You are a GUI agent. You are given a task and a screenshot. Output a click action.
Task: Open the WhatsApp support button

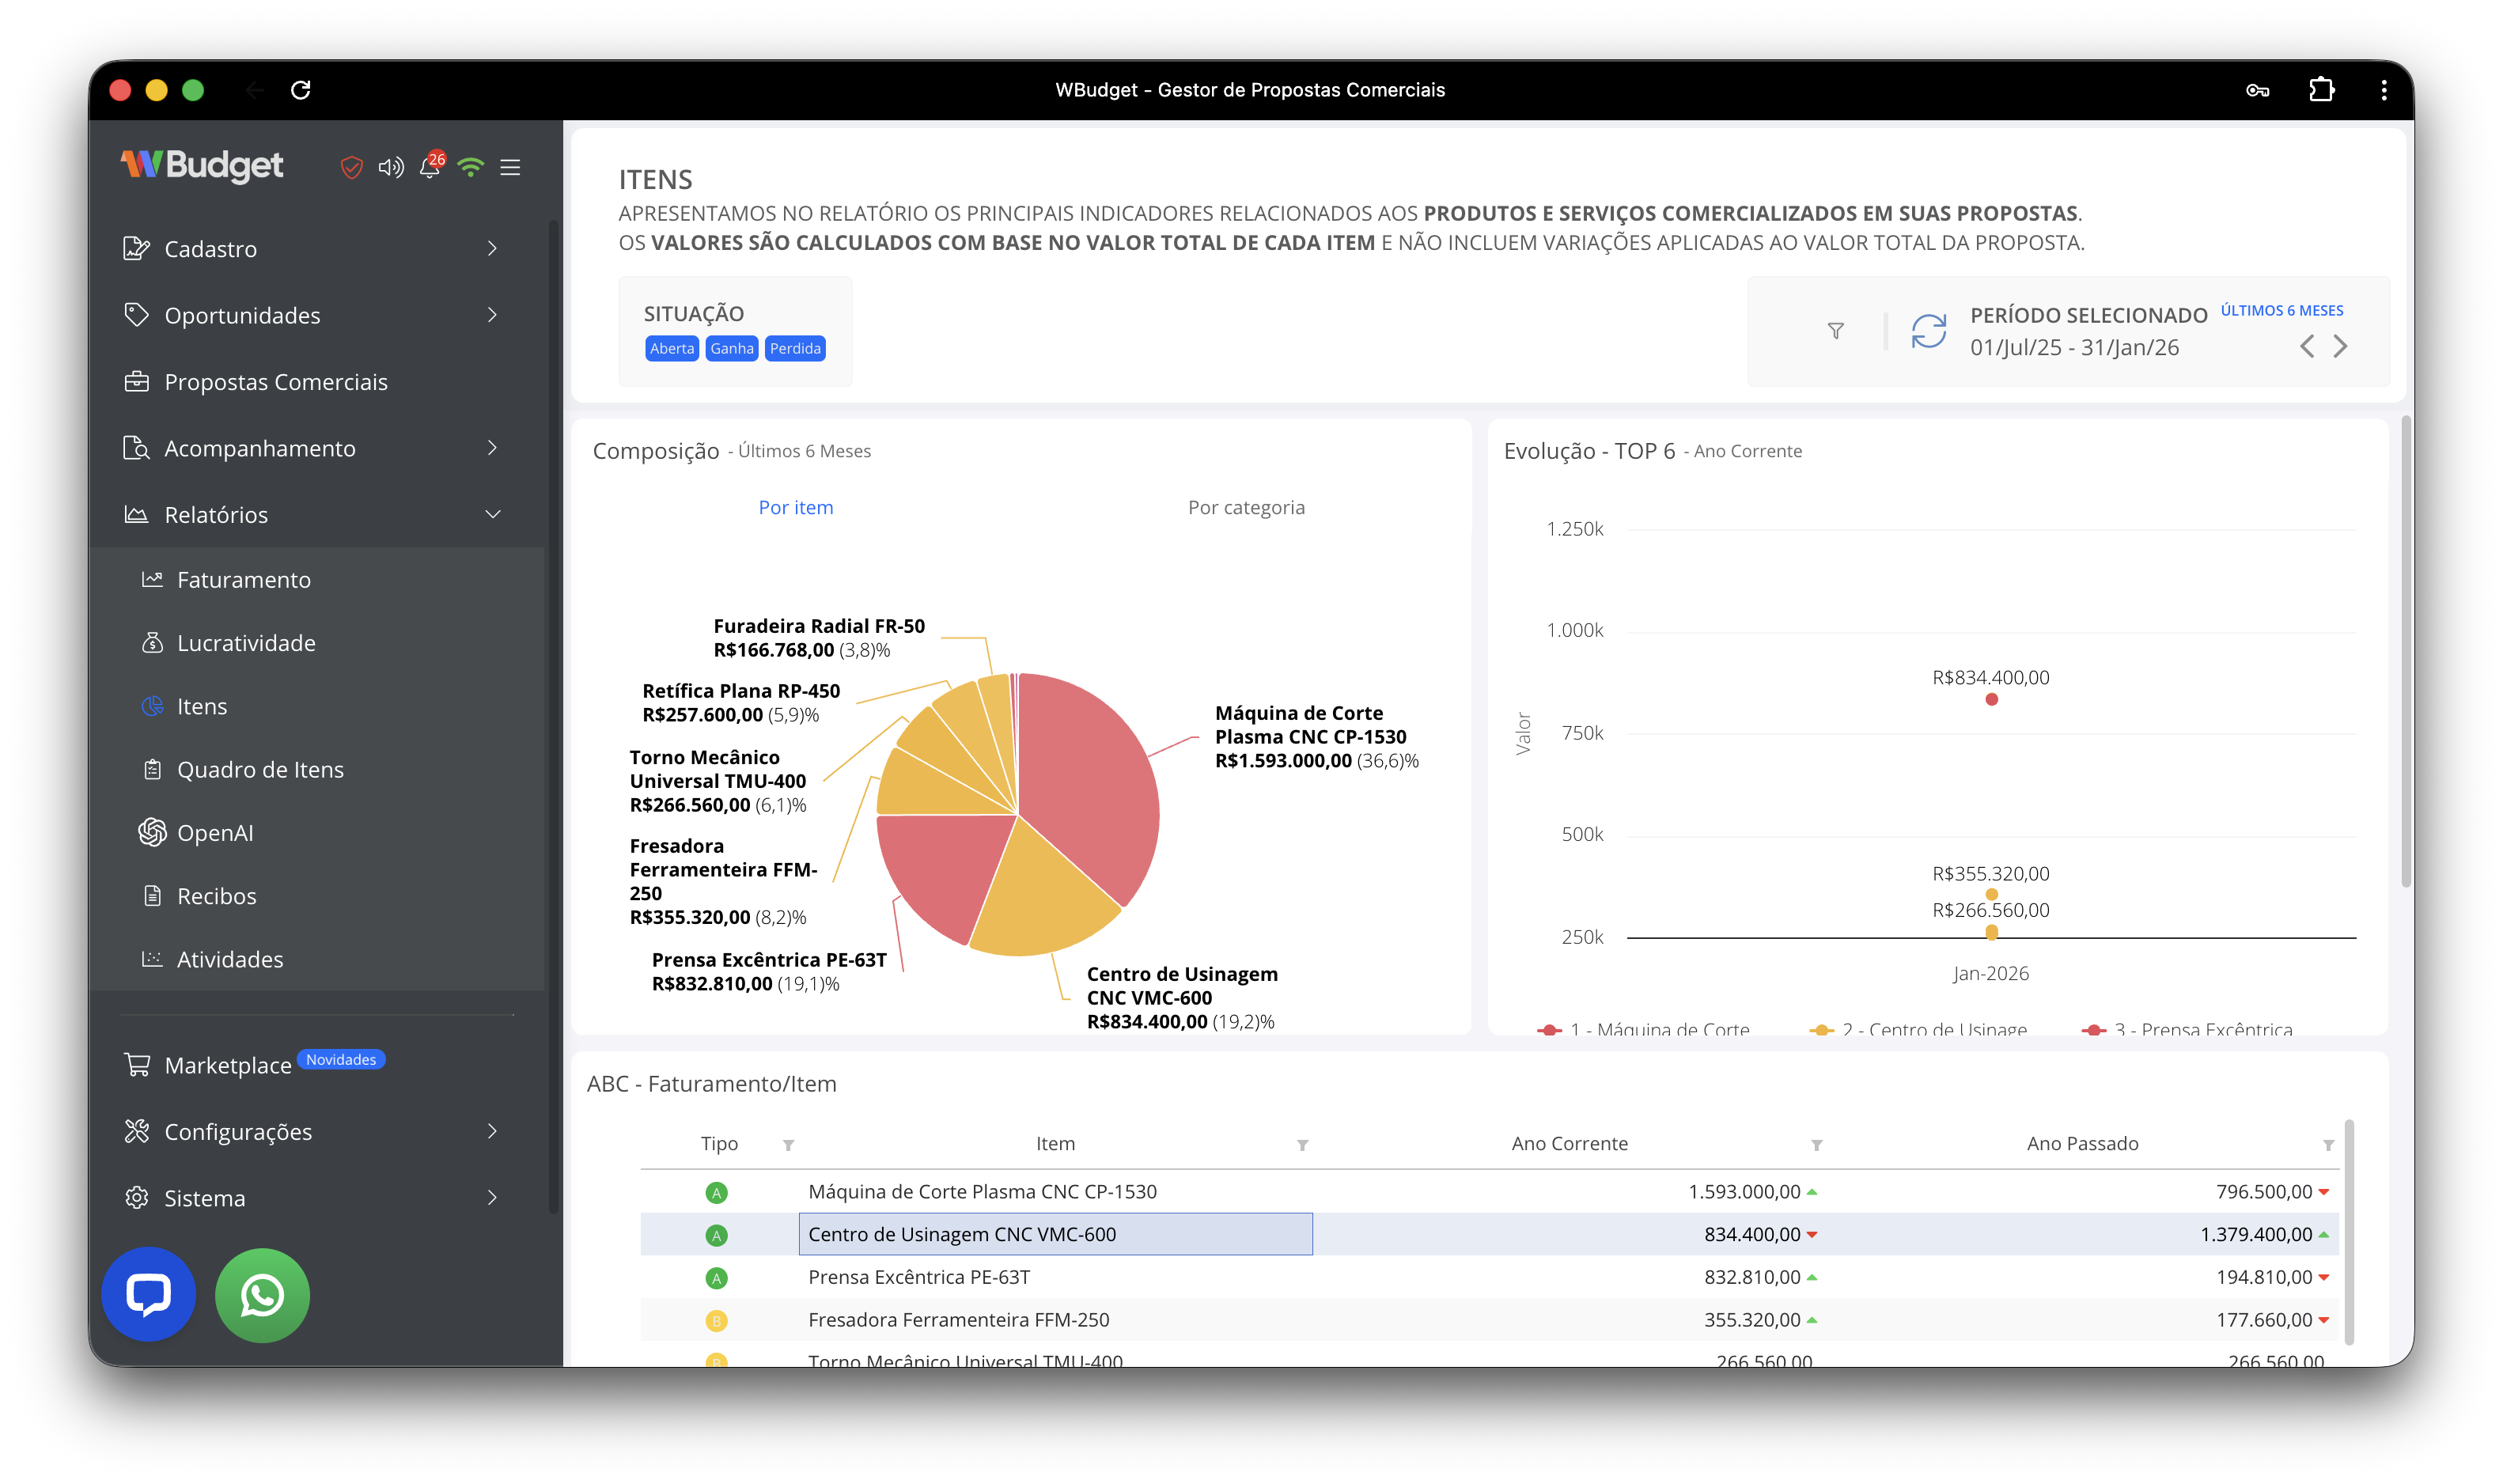(x=262, y=1295)
